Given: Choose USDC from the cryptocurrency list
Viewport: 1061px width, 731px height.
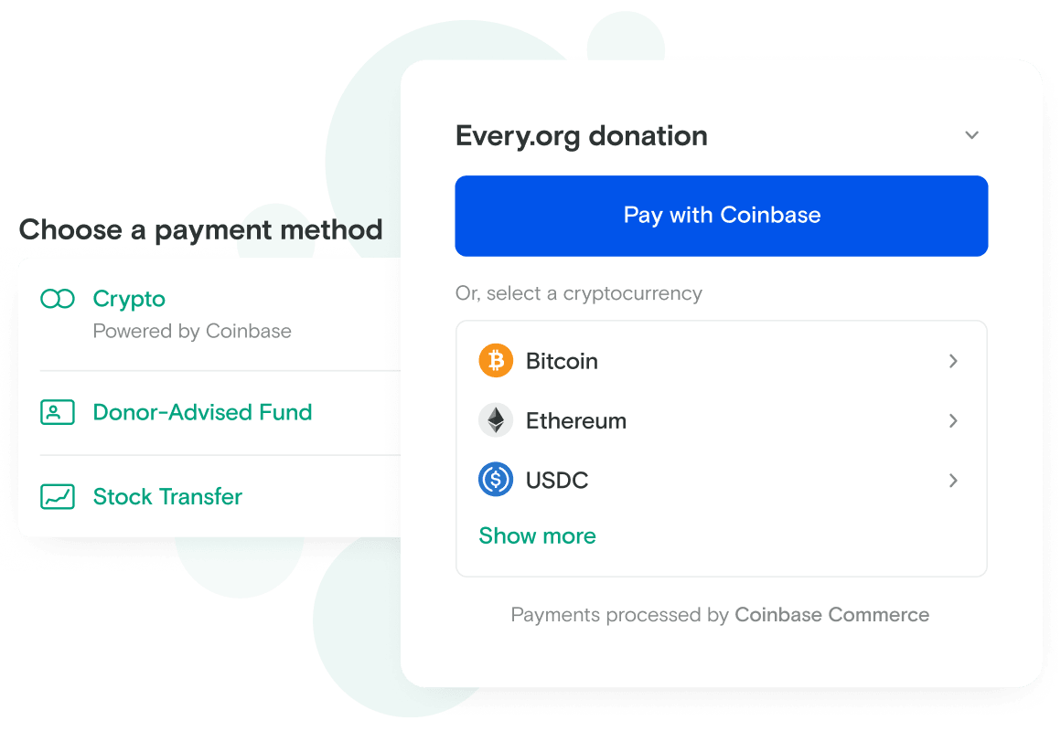Looking at the screenshot, I should [x=722, y=480].
